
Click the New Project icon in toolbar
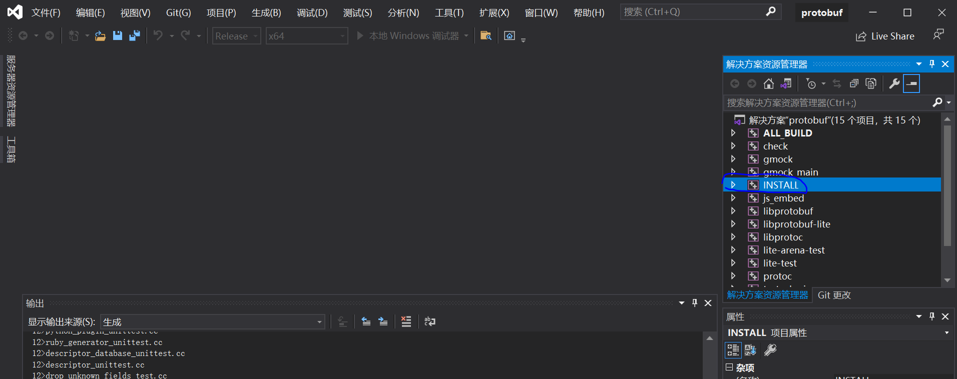(x=74, y=35)
